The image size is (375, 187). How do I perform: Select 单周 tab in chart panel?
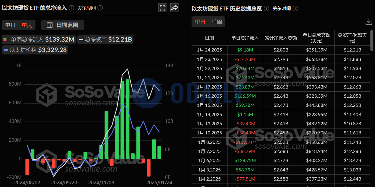click(x=27, y=25)
